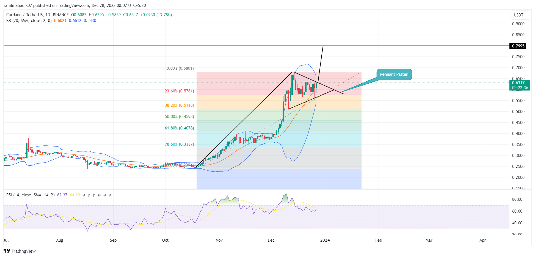Screen dimensions: 535x257
Task: Click the price change +0.0230 (+3.78%)
Action: pos(156,15)
